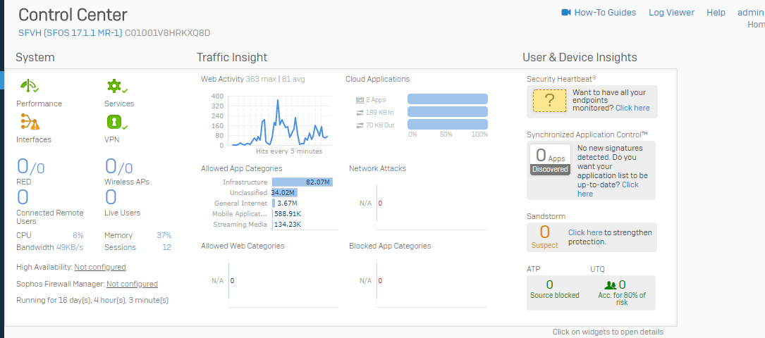Screen dimensions: 765x338
Task: Open the VPN lock icon
Action: 117,122
